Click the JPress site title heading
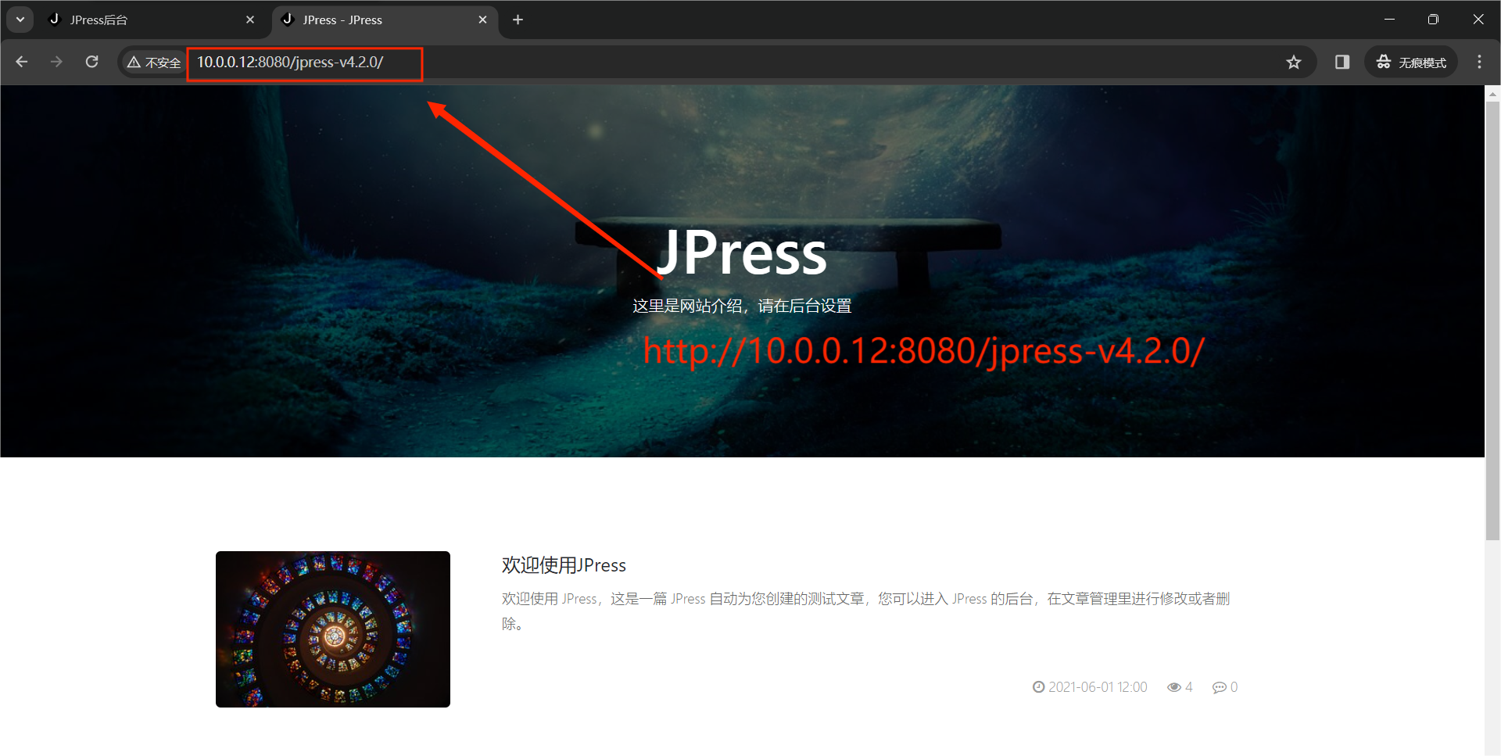Screen dimensions: 1501x756 tap(741, 253)
